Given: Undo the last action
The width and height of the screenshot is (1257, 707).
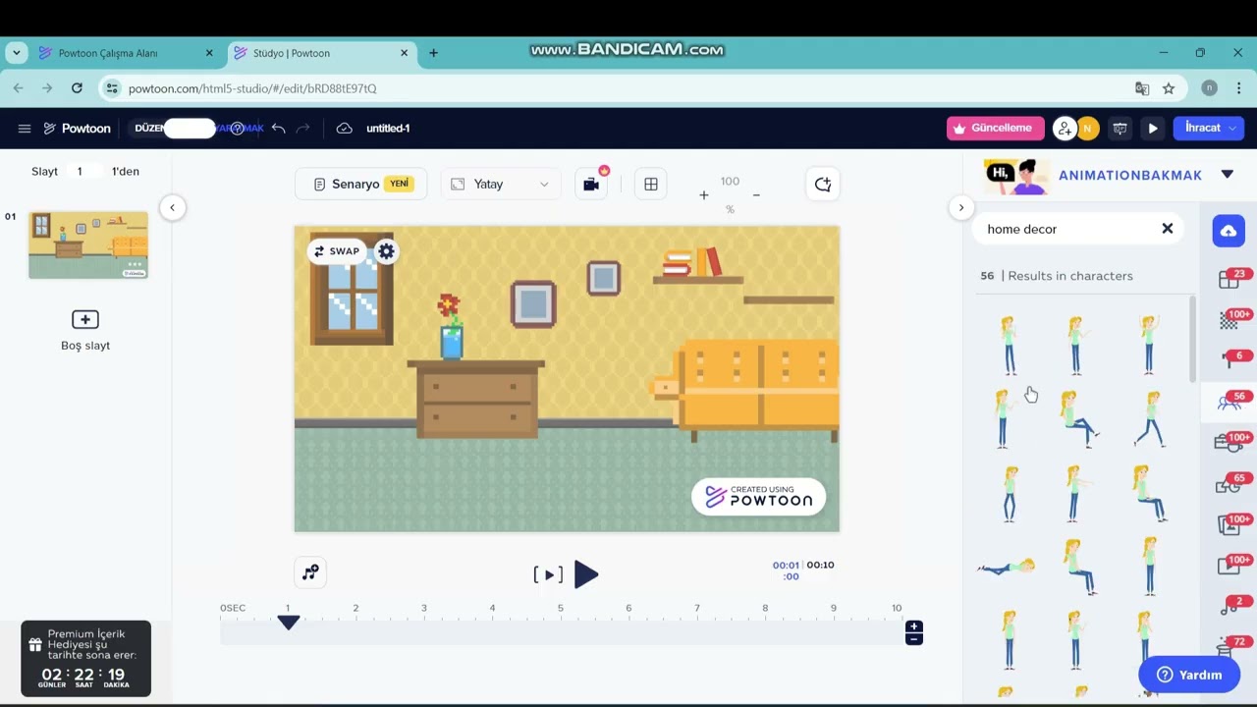Looking at the screenshot, I should pos(279,129).
